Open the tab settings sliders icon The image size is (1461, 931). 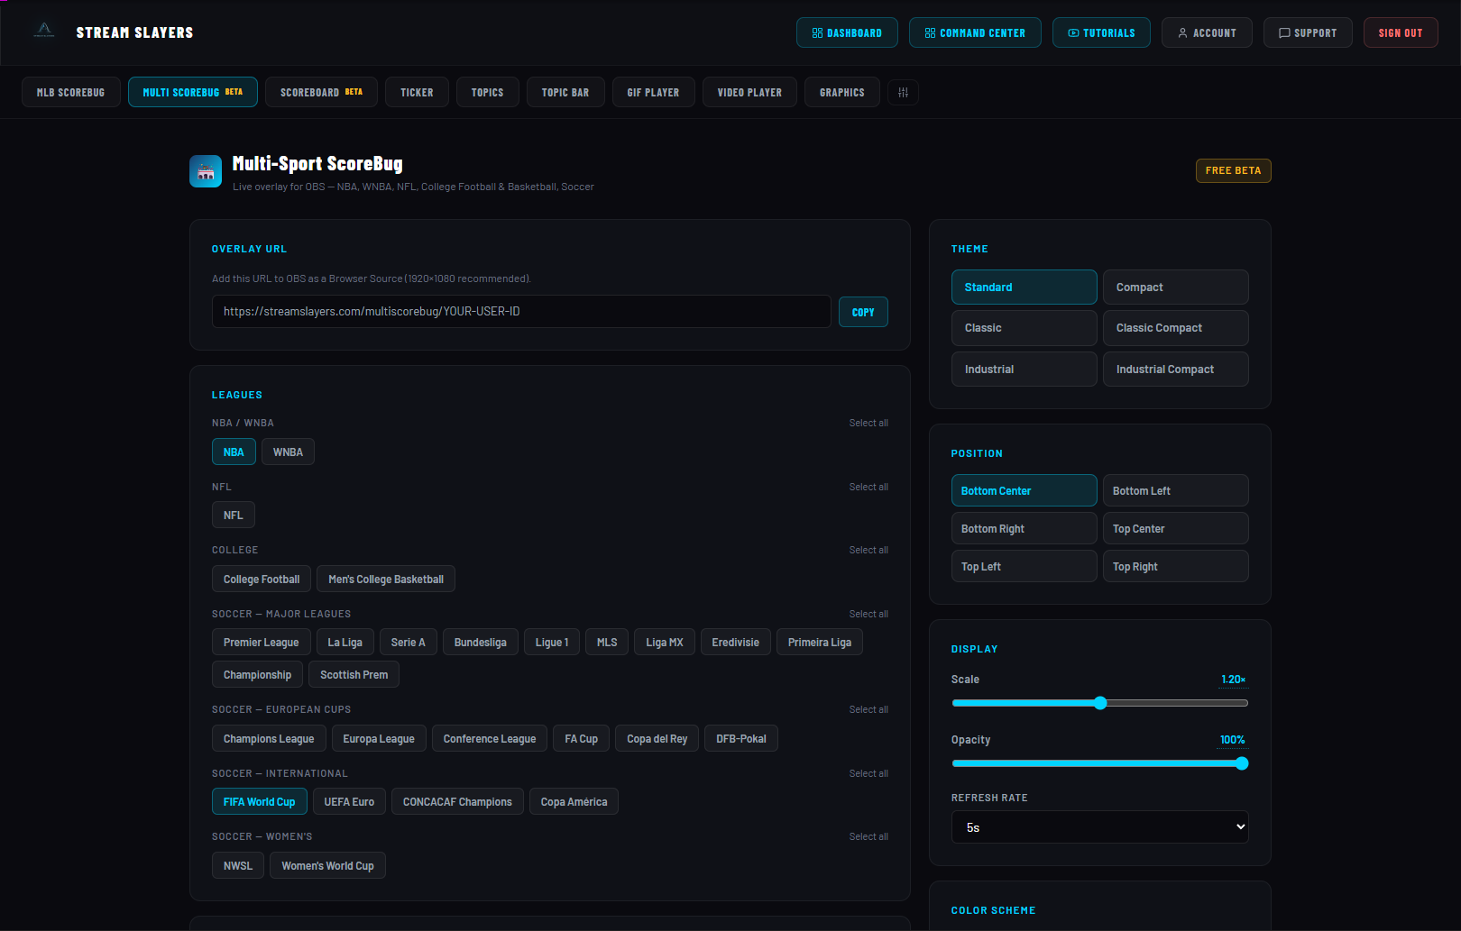(x=903, y=93)
